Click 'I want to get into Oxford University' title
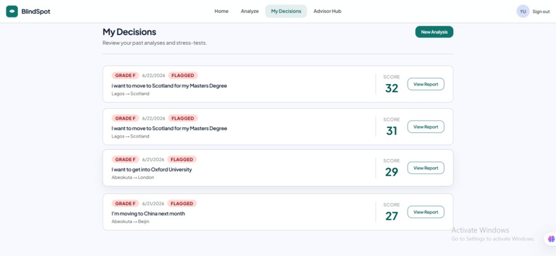The width and height of the screenshot is (556, 256). point(152,169)
